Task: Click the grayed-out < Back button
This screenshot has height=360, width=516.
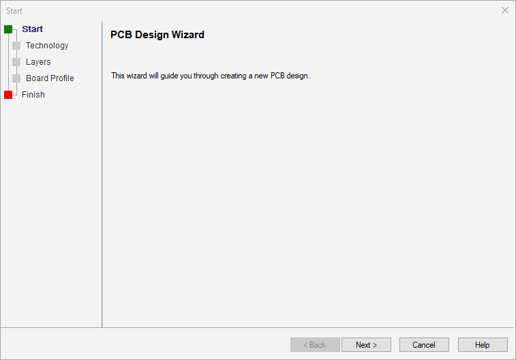Action: (315, 345)
